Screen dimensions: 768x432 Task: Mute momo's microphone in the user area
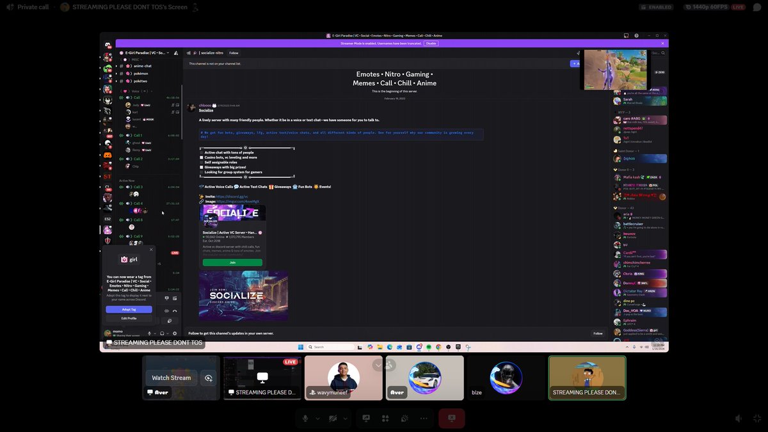click(x=149, y=332)
